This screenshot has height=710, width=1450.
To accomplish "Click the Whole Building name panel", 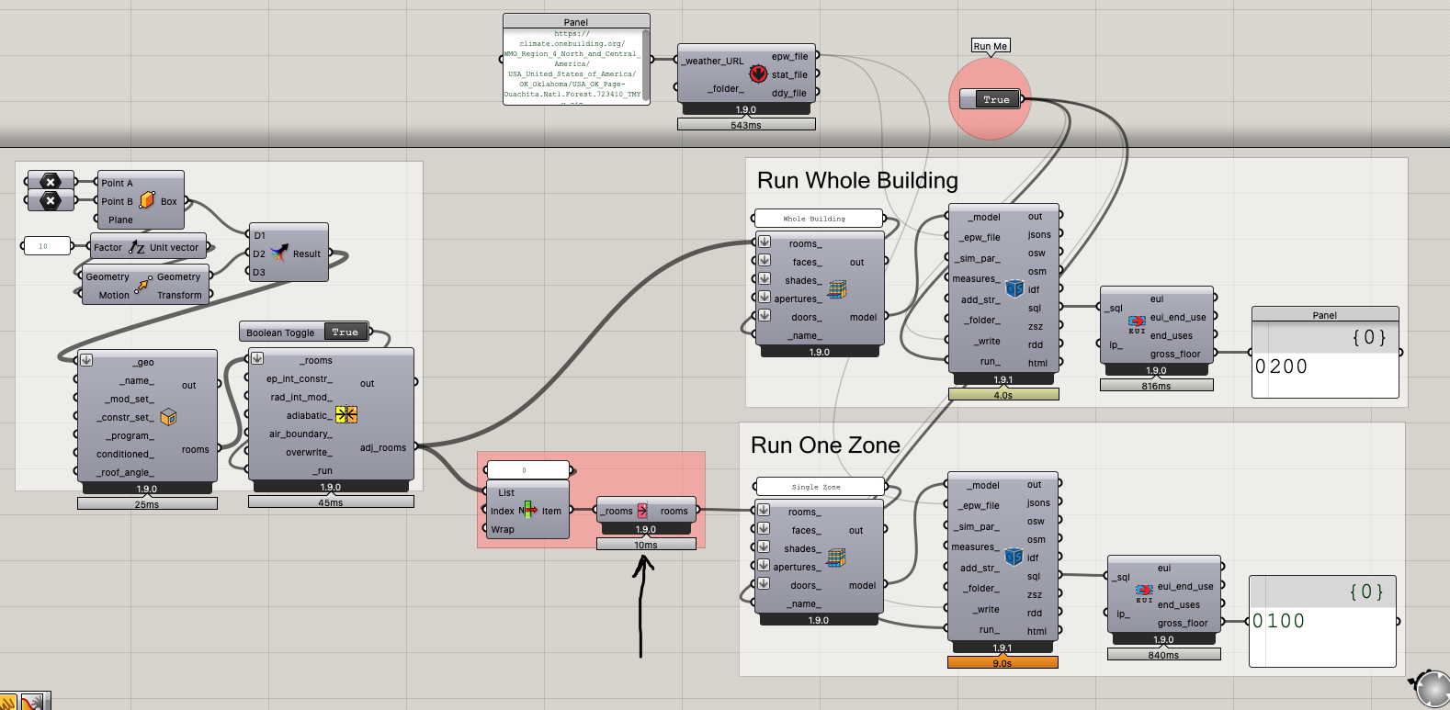I will (818, 219).
